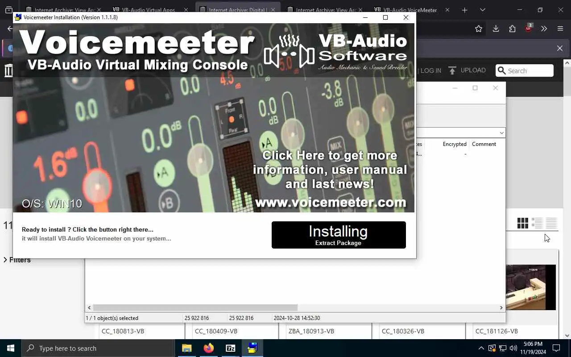Open the clock showing 5:06 PM
Screen dimensions: 571x357
[533, 348]
